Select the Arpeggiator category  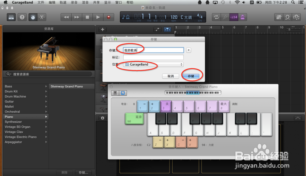[x=26, y=142]
